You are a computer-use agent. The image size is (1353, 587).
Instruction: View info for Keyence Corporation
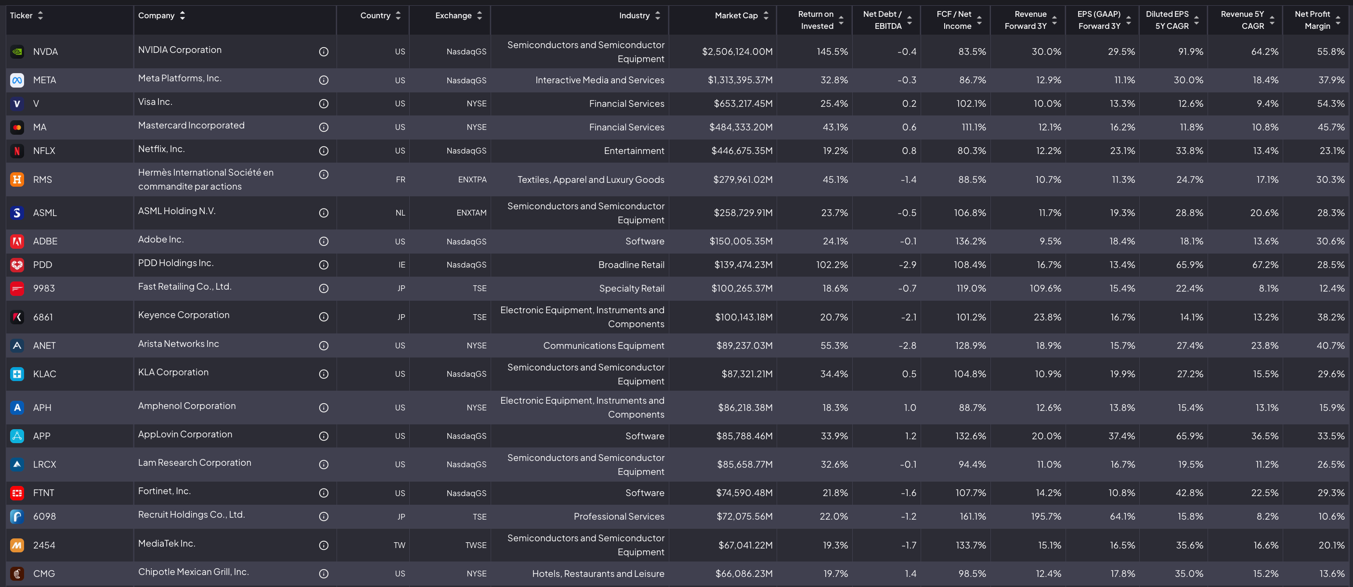[x=324, y=317]
